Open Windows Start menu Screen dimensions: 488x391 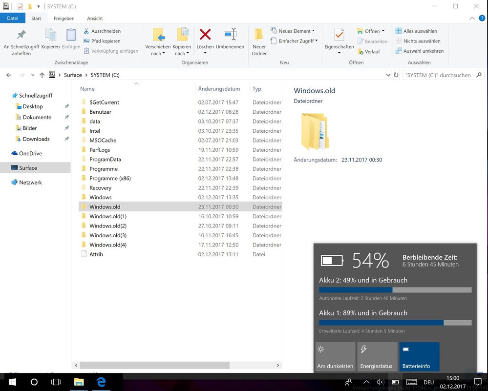tap(12, 382)
